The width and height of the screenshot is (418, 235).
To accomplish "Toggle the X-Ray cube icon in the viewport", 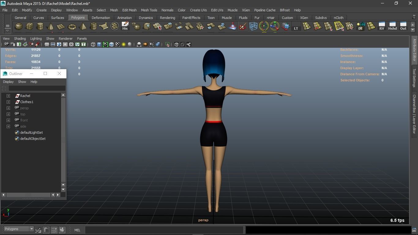I will pos(177,44).
